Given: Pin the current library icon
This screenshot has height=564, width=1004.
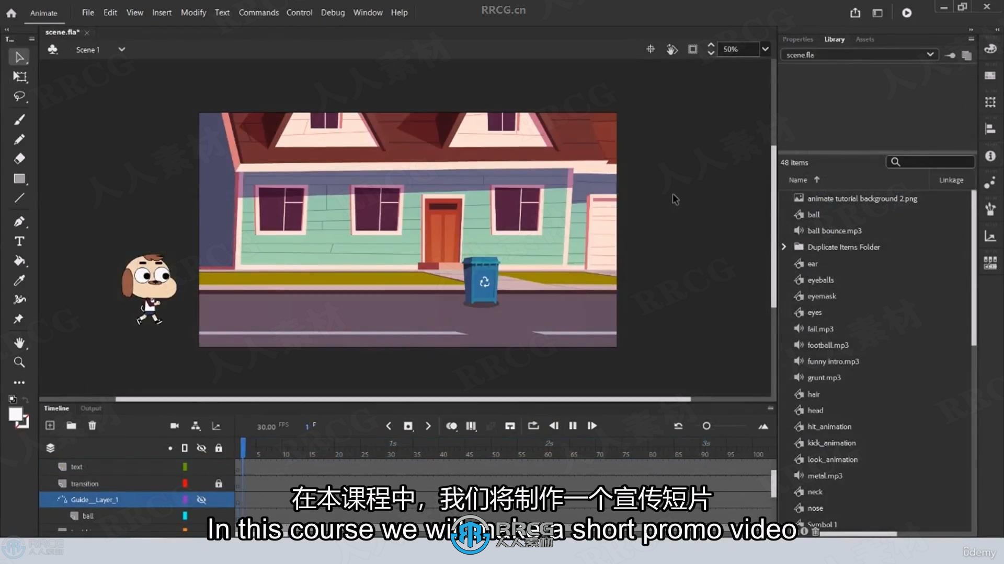Looking at the screenshot, I should (950, 55).
